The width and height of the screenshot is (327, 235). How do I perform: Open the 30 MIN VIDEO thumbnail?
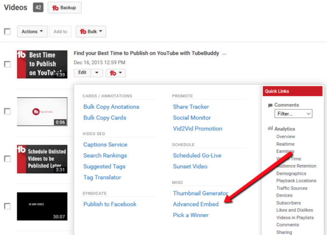click(42, 206)
